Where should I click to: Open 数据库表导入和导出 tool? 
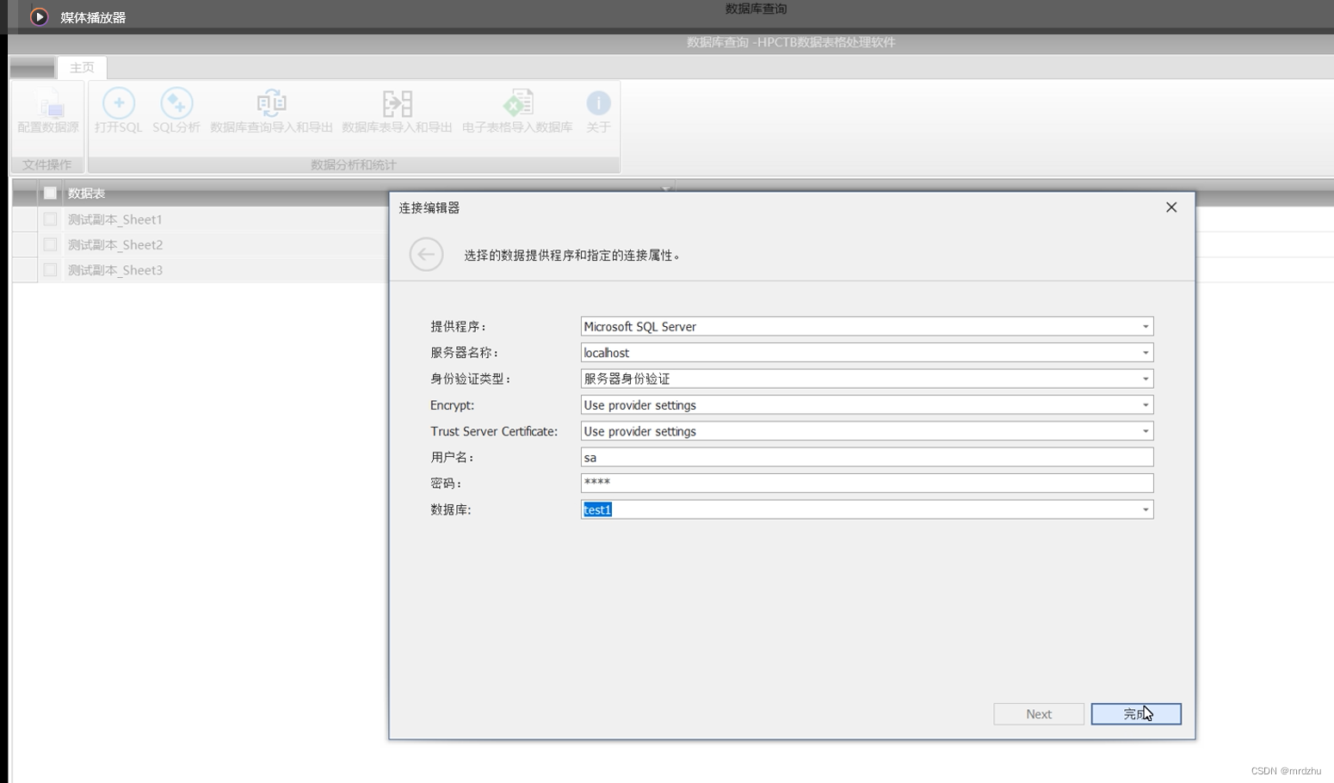(397, 112)
